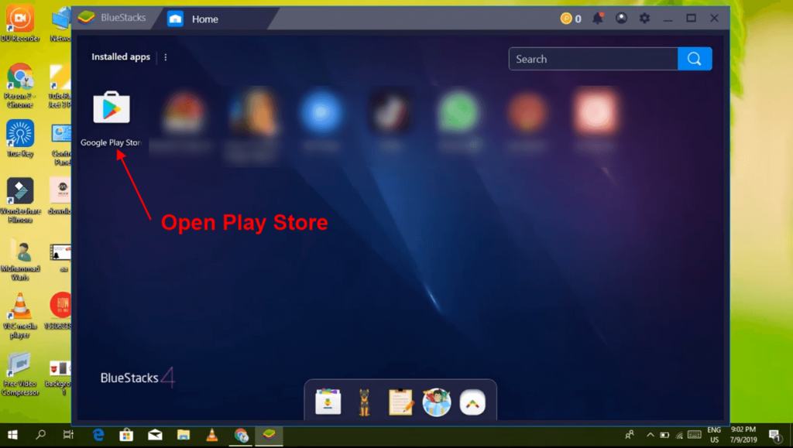Open DU Recorder desktop shortcut
The image size is (793, 448).
click(20, 23)
